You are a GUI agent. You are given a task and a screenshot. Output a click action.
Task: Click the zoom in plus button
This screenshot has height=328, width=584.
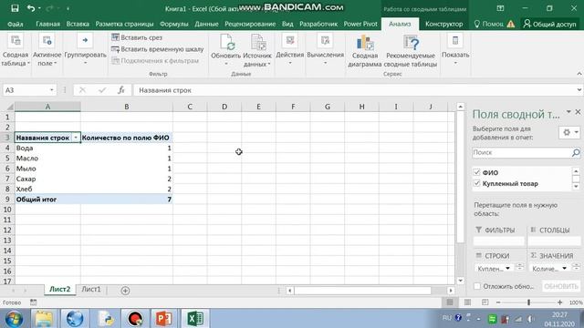(x=559, y=302)
